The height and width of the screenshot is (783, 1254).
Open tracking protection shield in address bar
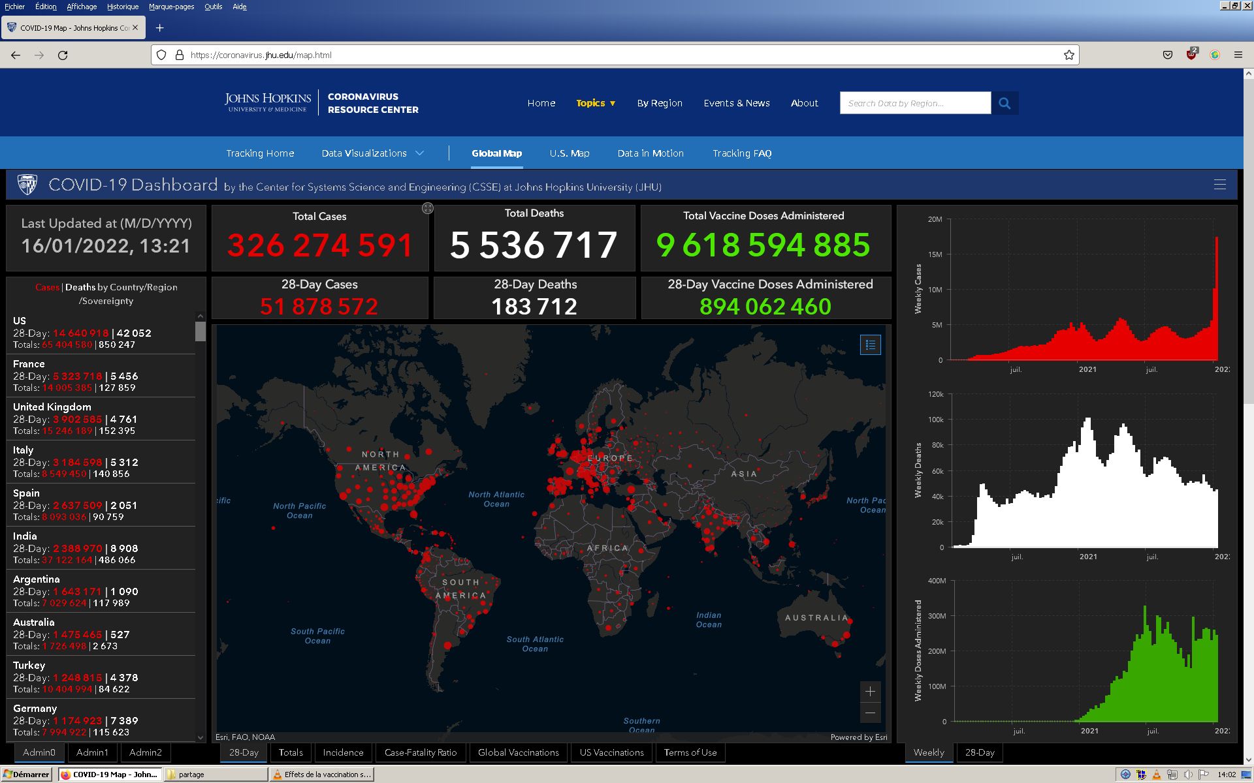coord(162,55)
